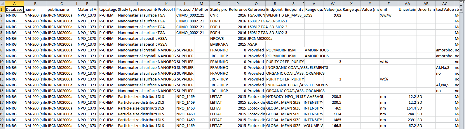Click the 'textValue' header cell

tap(445, 9)
